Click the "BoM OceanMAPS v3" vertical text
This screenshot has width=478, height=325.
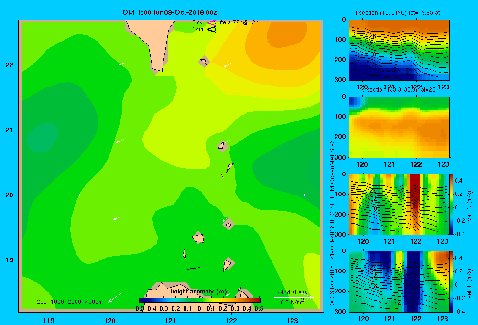point(332,170)
